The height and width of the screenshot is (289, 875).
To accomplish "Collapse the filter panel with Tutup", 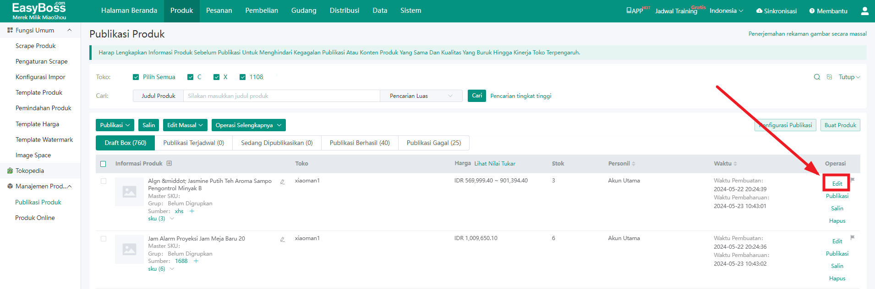I will pos(849,77).
